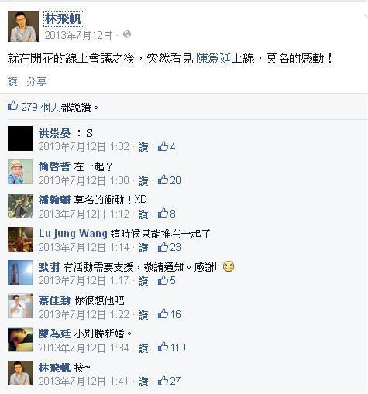Click the thumbs-up count icon showing 119

coord(172,348)
